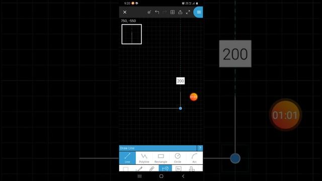Image resolution: width=322 pixels, height=181 pixels.
Task: Redo the undone action
Action: (x=165, y=12)
